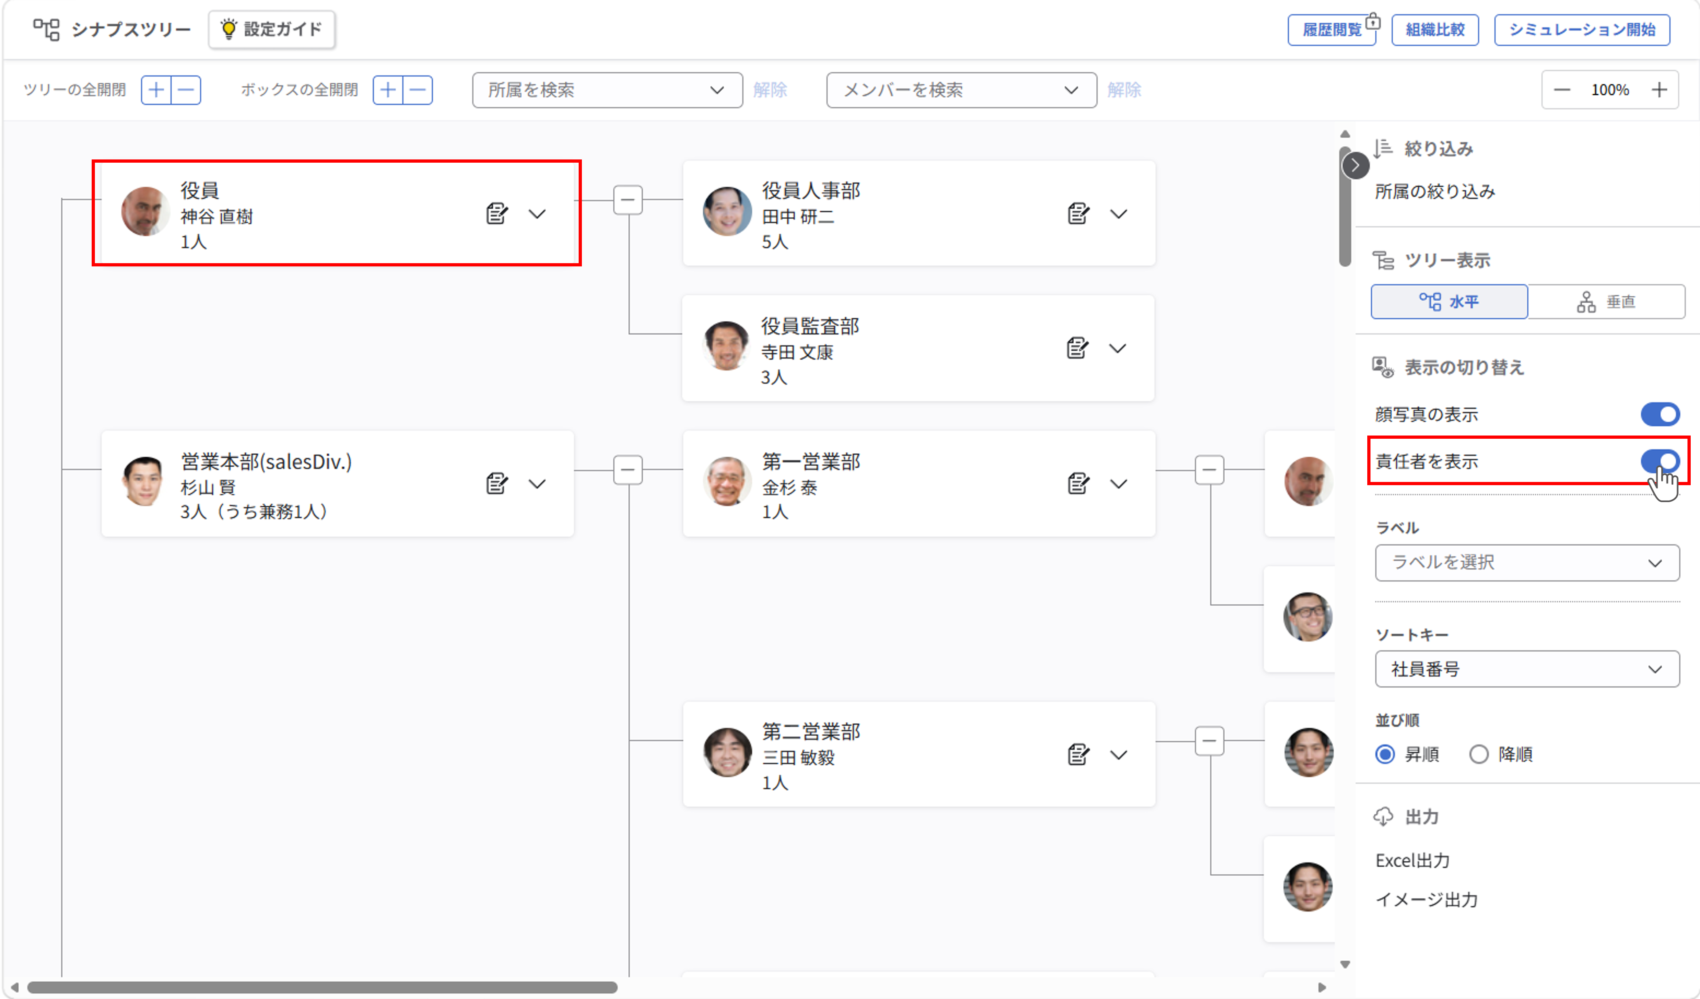Screen dimensions: 1700x999
Task: Toggle 顔写真の表示 switch
Action: point(1660,414)
